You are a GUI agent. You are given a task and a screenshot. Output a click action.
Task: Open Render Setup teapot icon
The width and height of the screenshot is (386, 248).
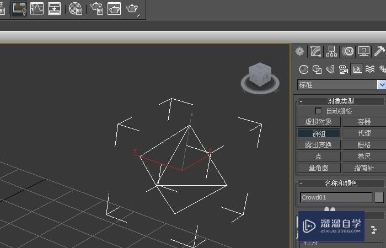click(96, 8)
